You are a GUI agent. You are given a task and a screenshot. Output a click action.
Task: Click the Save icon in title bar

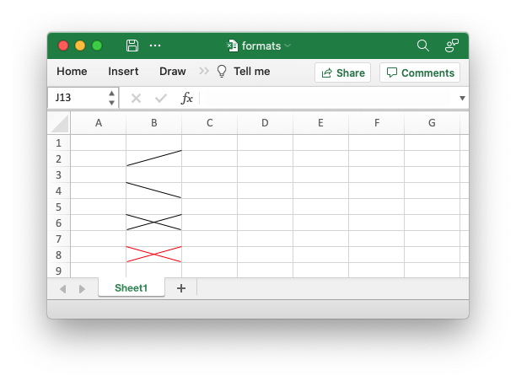[132, 46]
